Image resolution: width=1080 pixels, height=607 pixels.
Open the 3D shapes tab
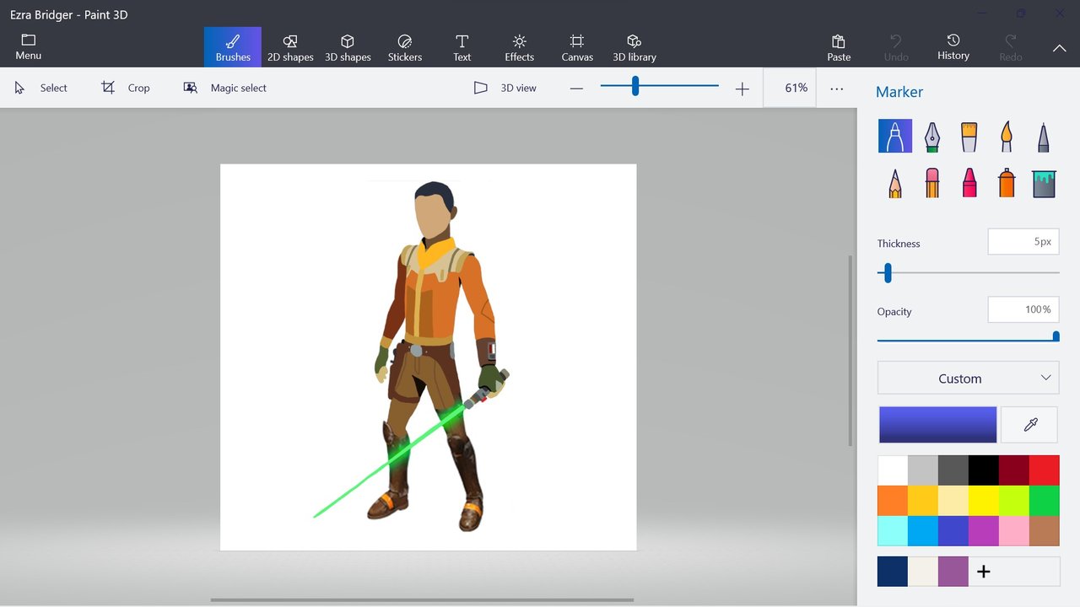coord(348,47)
